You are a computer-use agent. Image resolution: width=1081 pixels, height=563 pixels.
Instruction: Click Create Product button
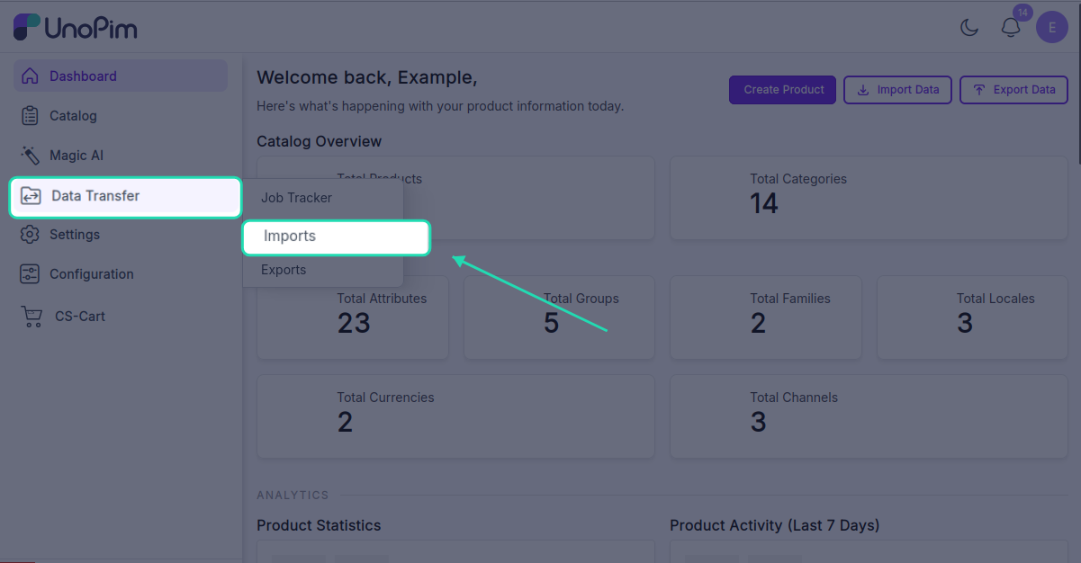[782, 90]
